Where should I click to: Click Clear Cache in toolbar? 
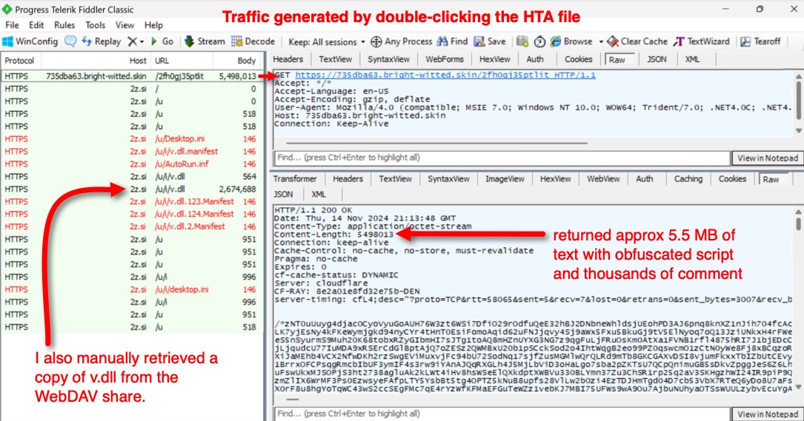pos(637,41)
